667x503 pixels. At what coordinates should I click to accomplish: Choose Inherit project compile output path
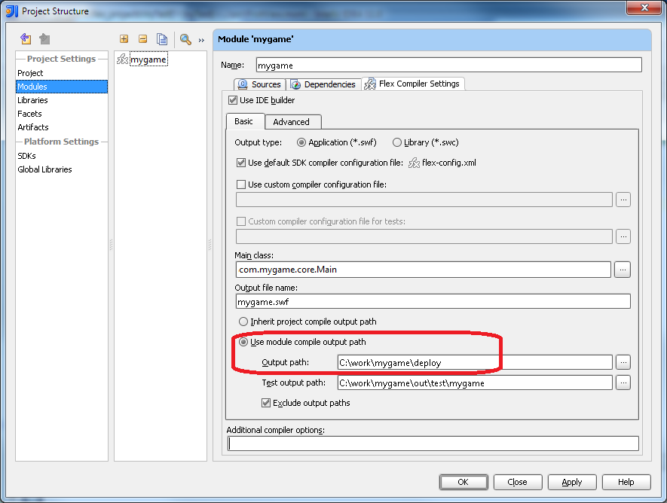click(x=243, y=322)
